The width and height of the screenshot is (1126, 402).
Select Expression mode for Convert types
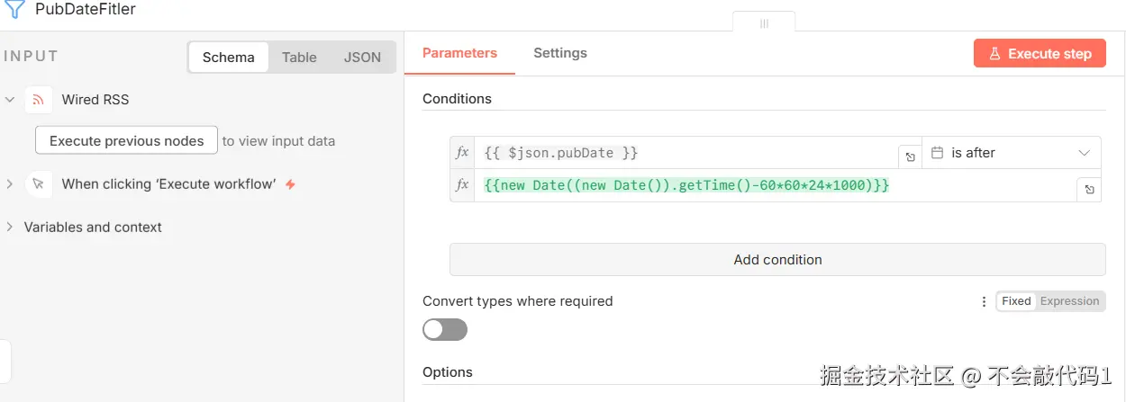(1070, 301)
